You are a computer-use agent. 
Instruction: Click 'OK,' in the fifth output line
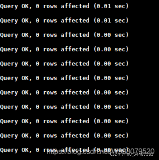[x=26, y=64]
